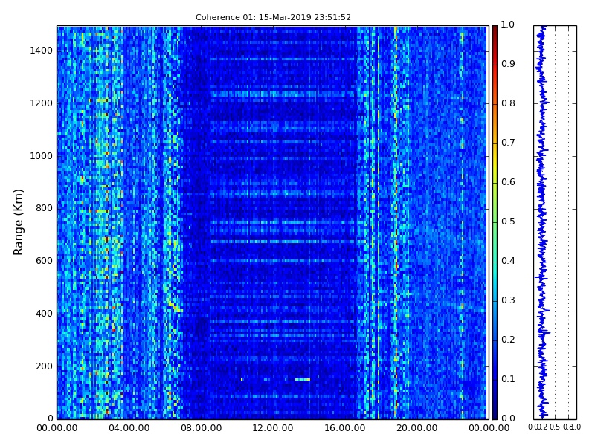Click the colorbar's 0.6 tick label
595x446 pixels.
[508, 182]
